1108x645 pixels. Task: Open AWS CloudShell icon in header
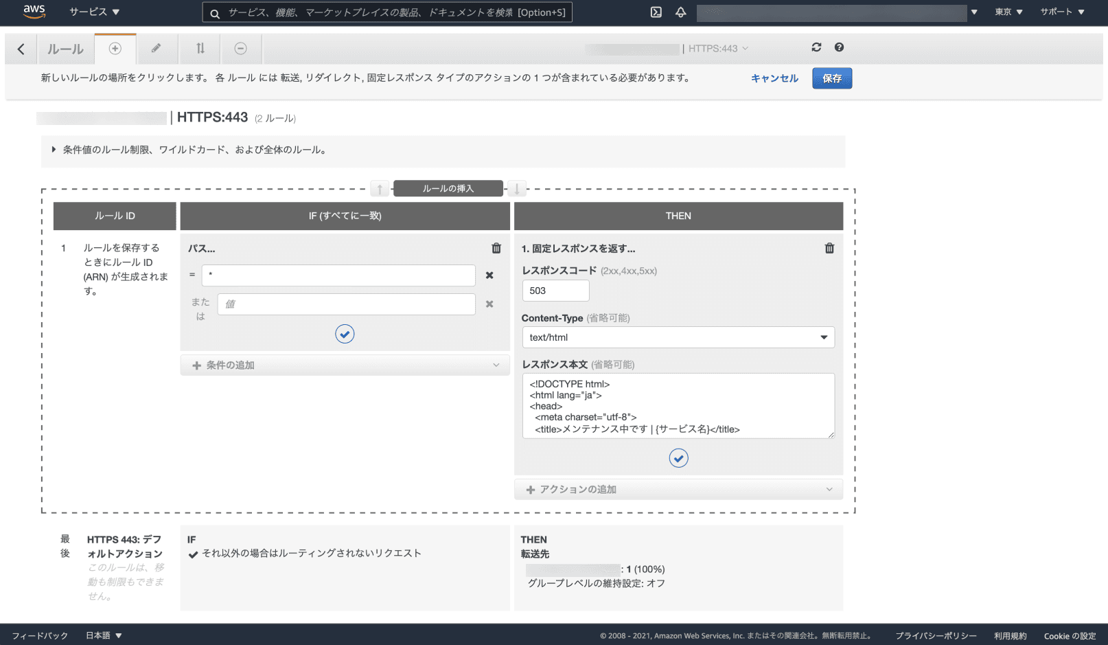[656, 12]
